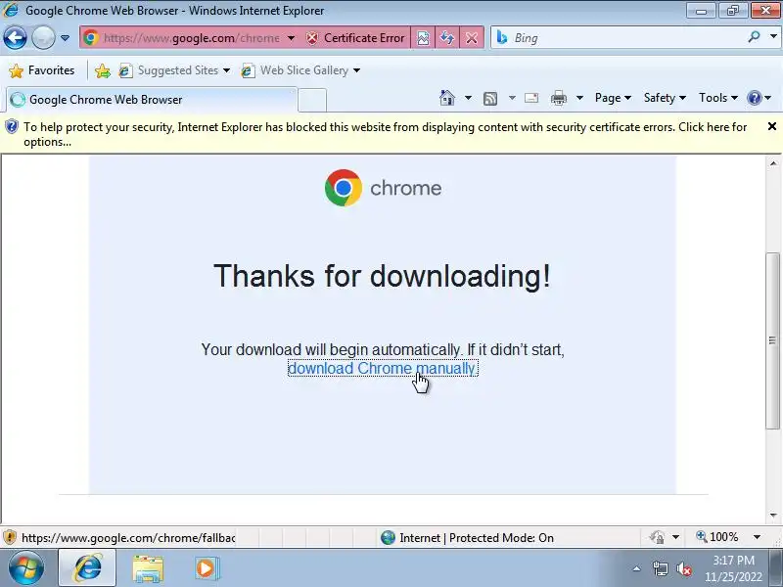Run search with magnifying glass icon
The width and height of the screenshot is (783, 587).
[754, 37]
